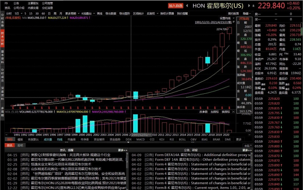Viewport: 303px width, 190px height.
Task: Select the RSI indicator tab
Action: tap(171, 139)
